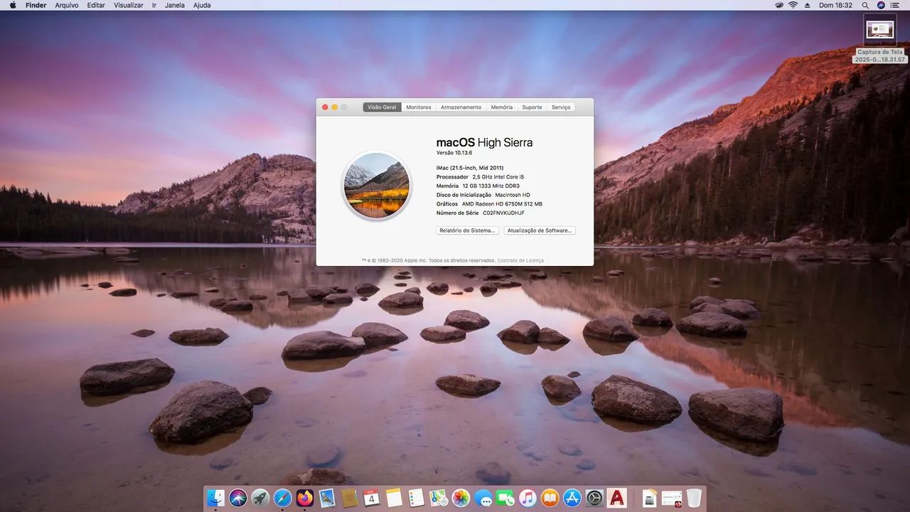The image size is (910, 512).
Task: Open the Notes app in Dock
Action: (x=394, y=498)
